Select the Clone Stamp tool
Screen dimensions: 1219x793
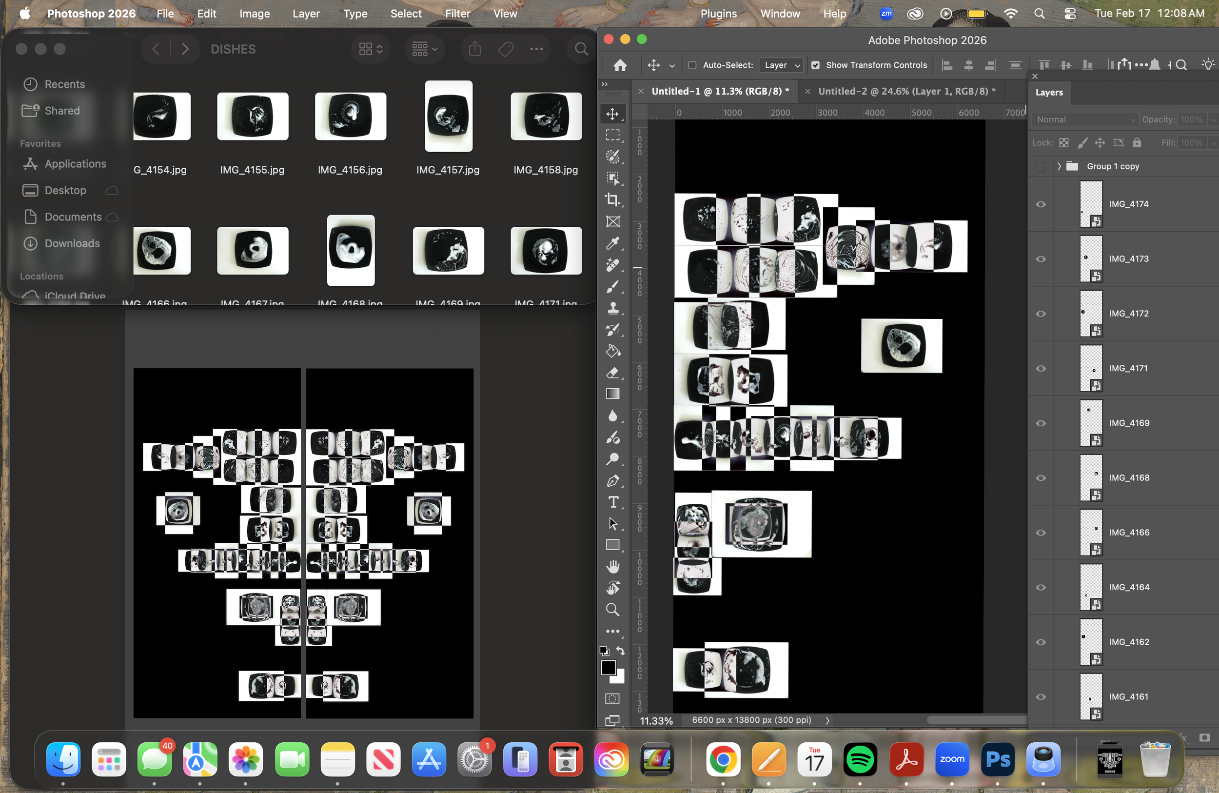pyautogui.click(x=612, y=308)
